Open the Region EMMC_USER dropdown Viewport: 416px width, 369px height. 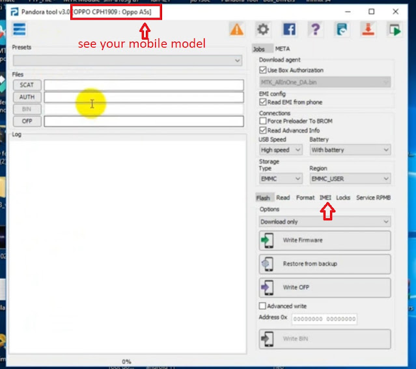point(350,179)
